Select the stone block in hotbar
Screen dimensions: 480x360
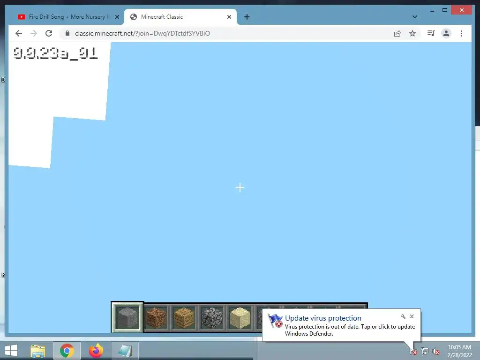[x=127, y=317]
